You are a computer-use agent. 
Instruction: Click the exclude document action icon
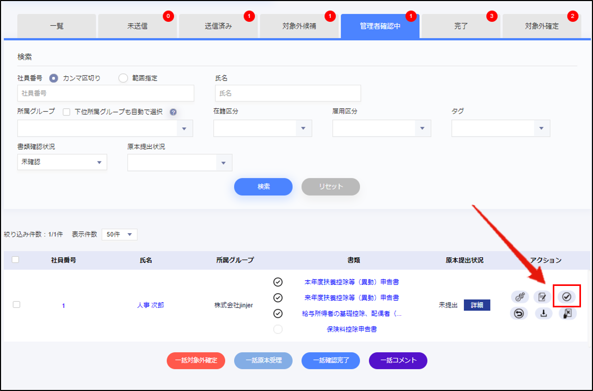(x=567, y=314)
